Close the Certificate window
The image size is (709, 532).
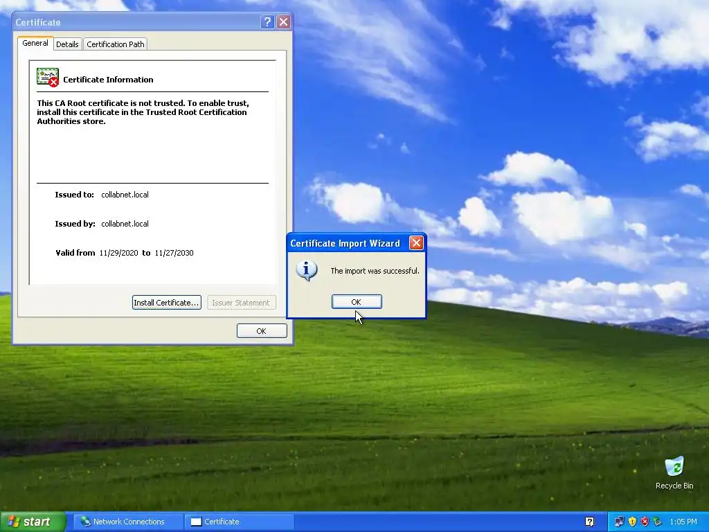283,21
